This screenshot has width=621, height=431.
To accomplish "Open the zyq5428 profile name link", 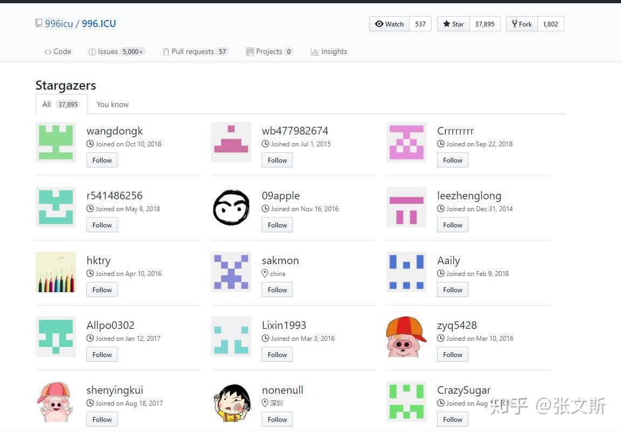I will [457, 326].
